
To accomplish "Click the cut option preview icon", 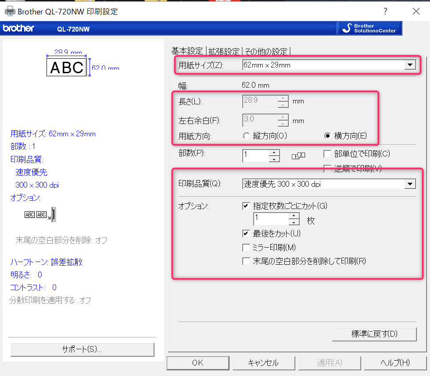I will point(41,215).
